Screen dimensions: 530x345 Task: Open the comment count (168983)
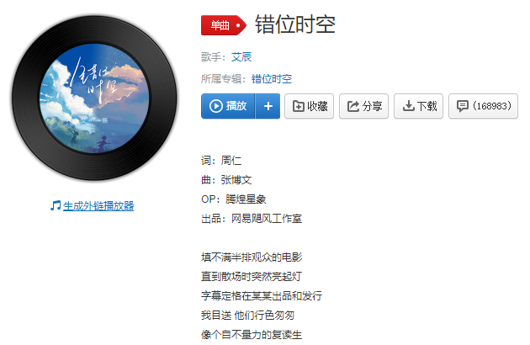tap(492, 106)
